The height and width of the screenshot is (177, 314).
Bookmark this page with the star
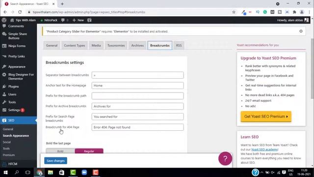tap(234, 12)
